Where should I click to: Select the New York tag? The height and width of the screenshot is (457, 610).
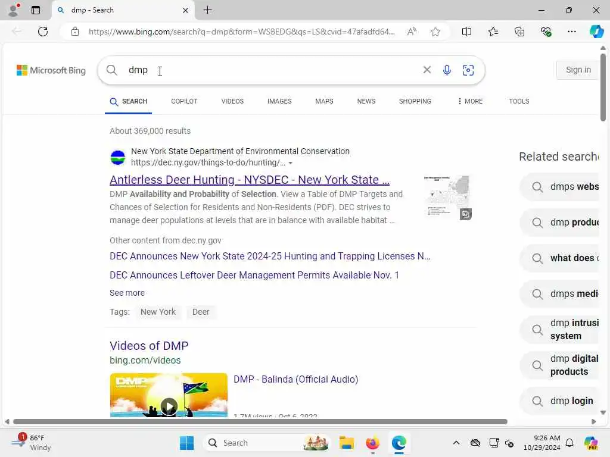pyautogui.click(x=158, y=312)
